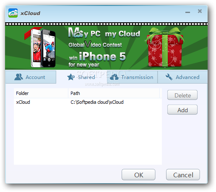216x192 pixels.
Task: Click the C:\Softpedia cloud\xCloud path
Action: [97, 102]
